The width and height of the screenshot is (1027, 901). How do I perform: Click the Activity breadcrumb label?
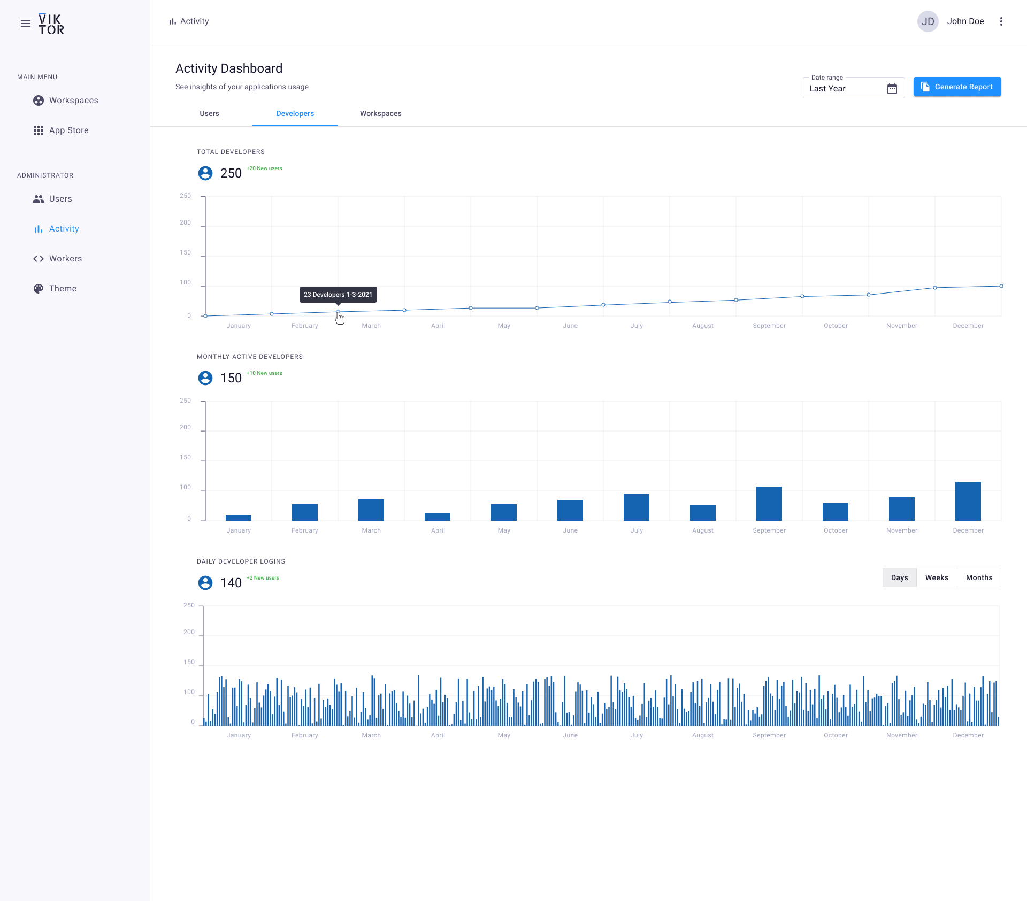pyautogui.click(x=195, y=21)
